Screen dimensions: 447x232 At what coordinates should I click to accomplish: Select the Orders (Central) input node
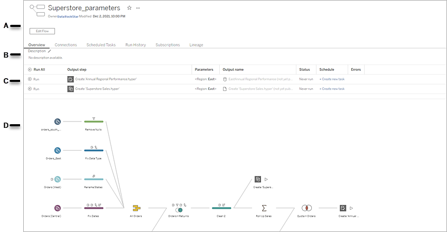point(57,208)
